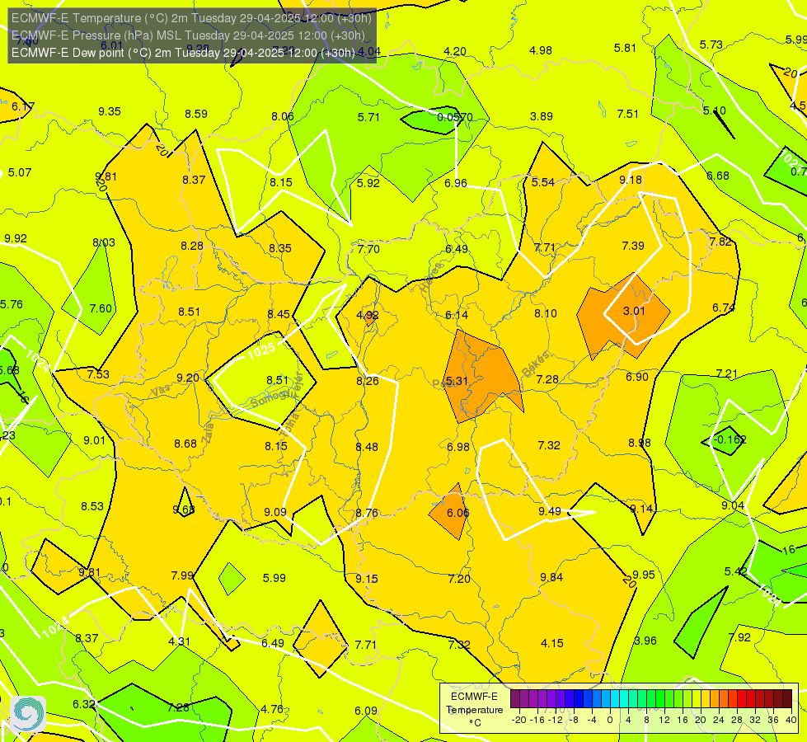Image resolution: width=807 pixels, height=742 pixels.
Task: Click the dew point value 8.26
Action: (368, 381)
